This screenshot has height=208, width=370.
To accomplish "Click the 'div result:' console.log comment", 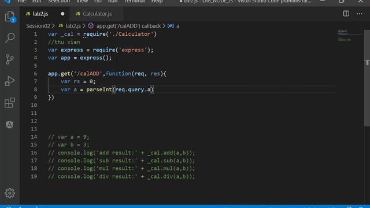I will coord(121,176).
